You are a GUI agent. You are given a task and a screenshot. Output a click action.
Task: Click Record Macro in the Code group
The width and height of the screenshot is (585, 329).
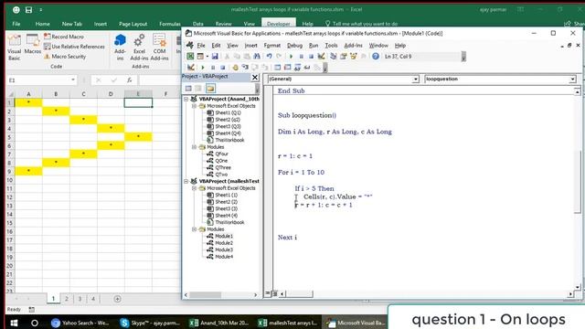point(64,37)
